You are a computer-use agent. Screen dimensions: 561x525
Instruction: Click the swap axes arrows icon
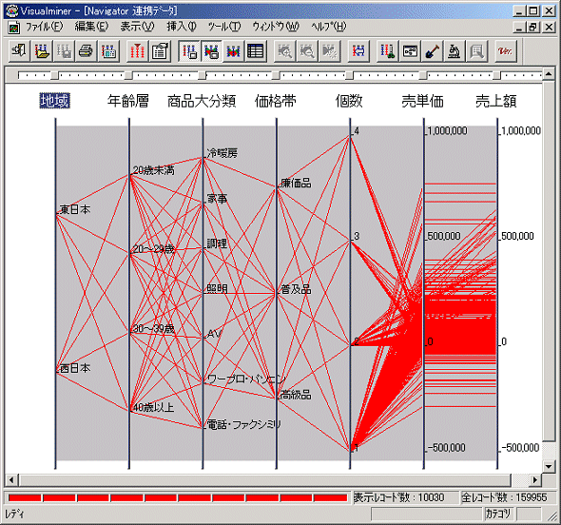click(358, 51)
